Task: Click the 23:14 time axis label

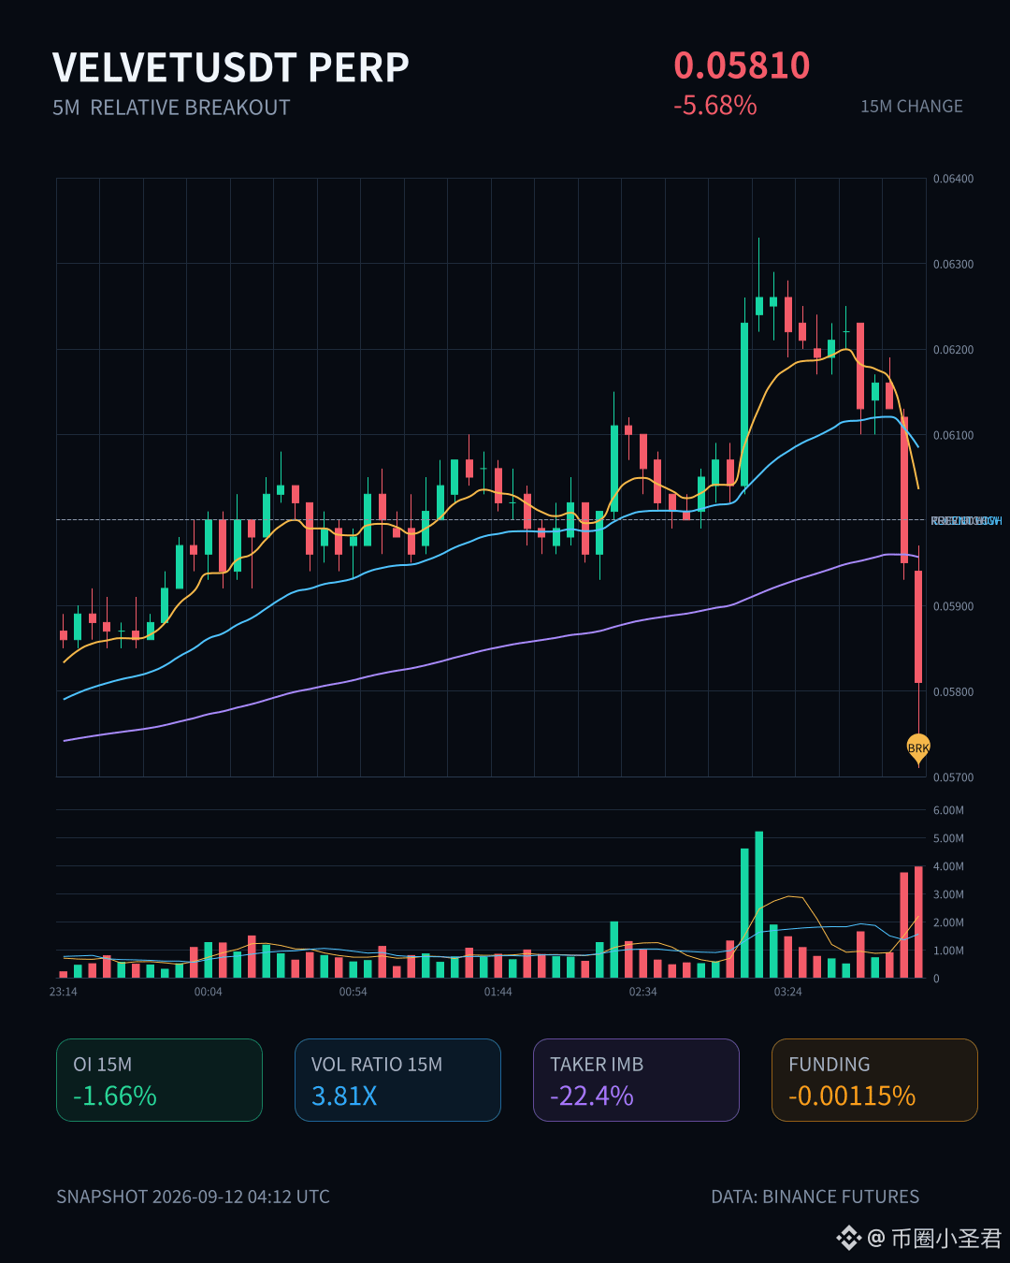Action: [x=64, y=992]
